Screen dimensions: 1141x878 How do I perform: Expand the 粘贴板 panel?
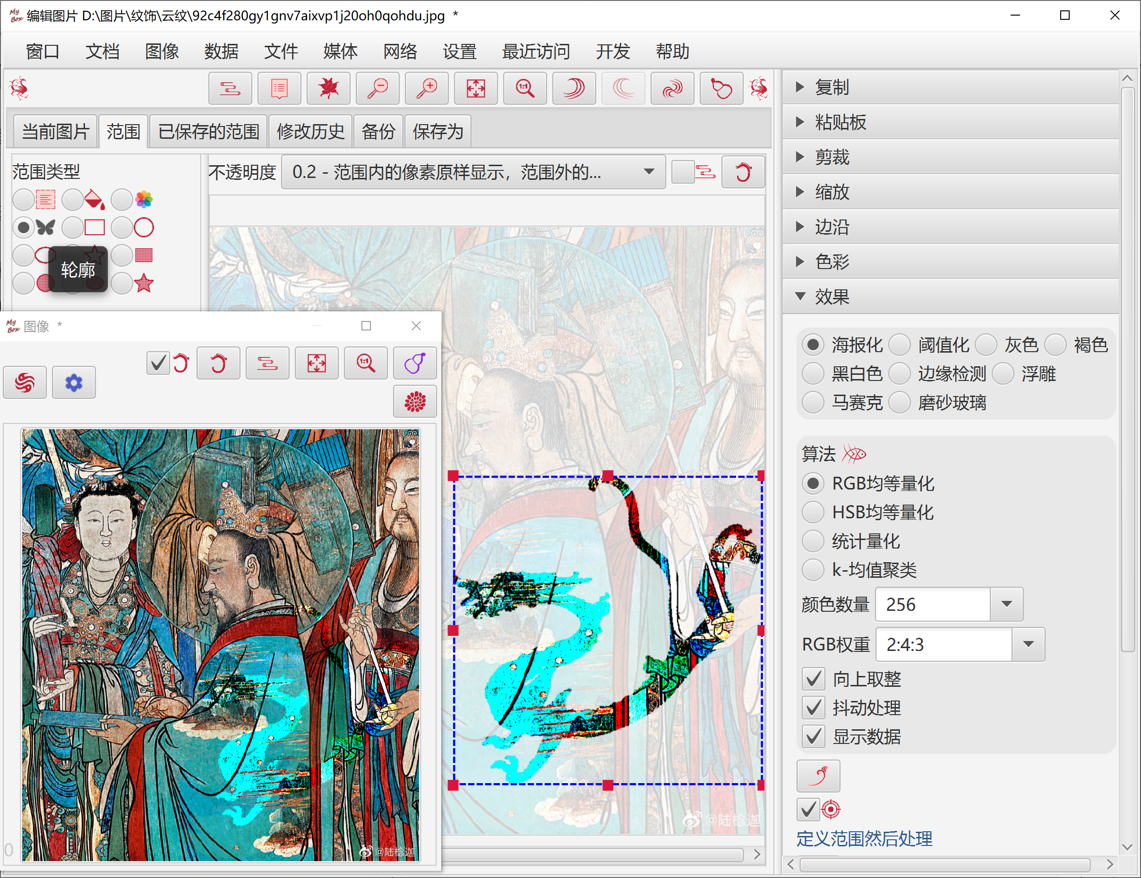click(x=951, y=122)
